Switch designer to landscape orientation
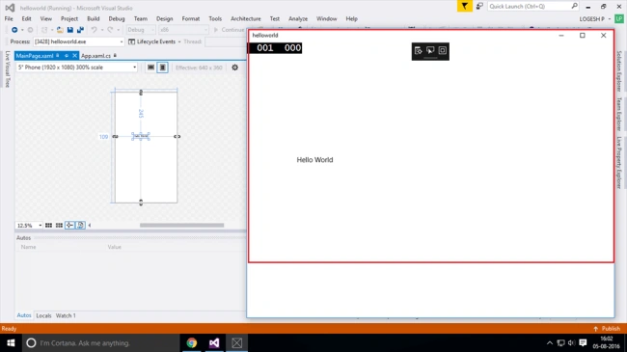 150,68
